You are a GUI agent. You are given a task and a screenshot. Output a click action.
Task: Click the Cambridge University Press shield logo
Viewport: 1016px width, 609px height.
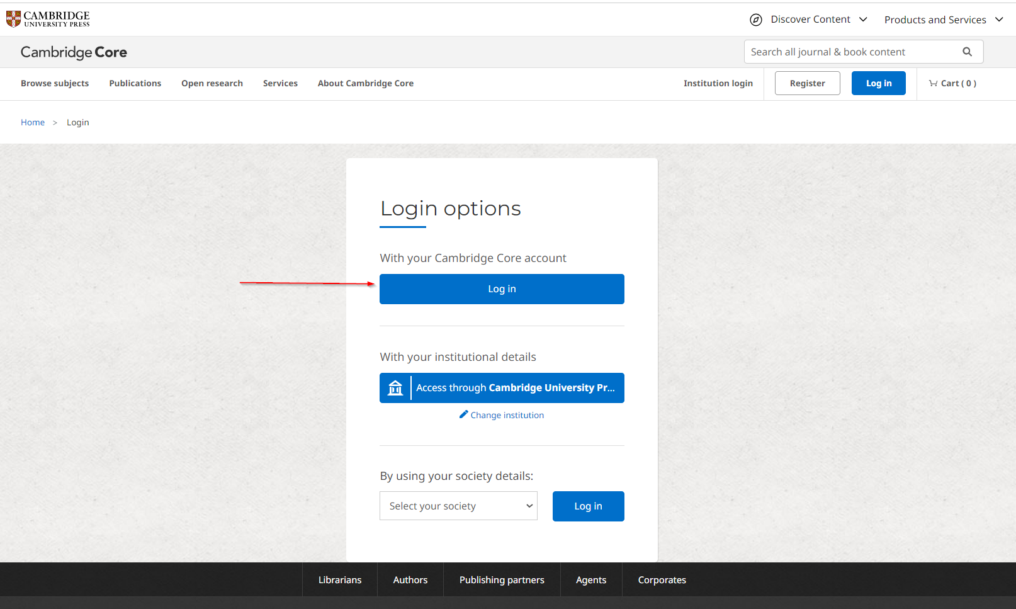(13, 19)
